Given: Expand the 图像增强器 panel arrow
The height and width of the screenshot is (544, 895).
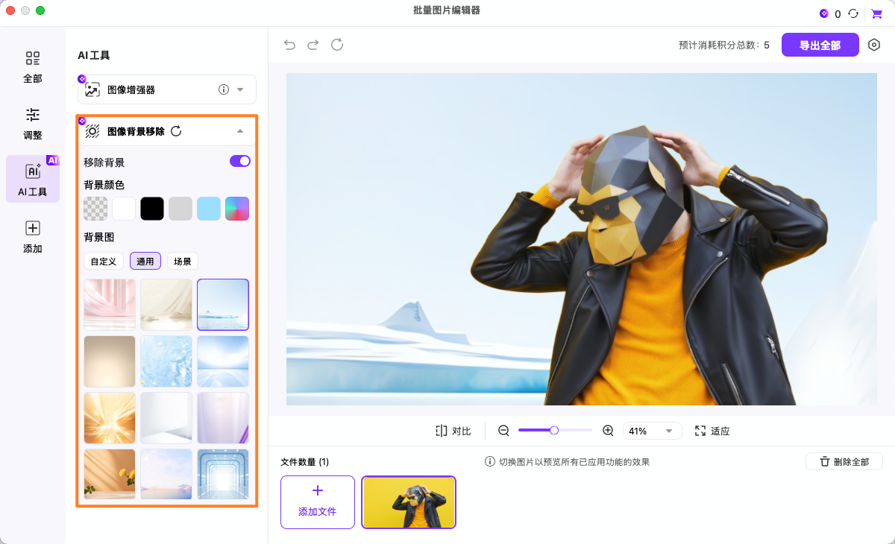Looking at the screenshot, I should 240,89.
